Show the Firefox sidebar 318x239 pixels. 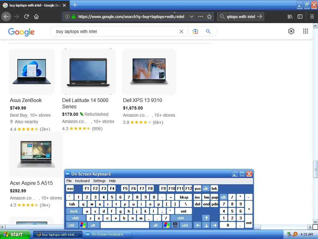[300, 16]
